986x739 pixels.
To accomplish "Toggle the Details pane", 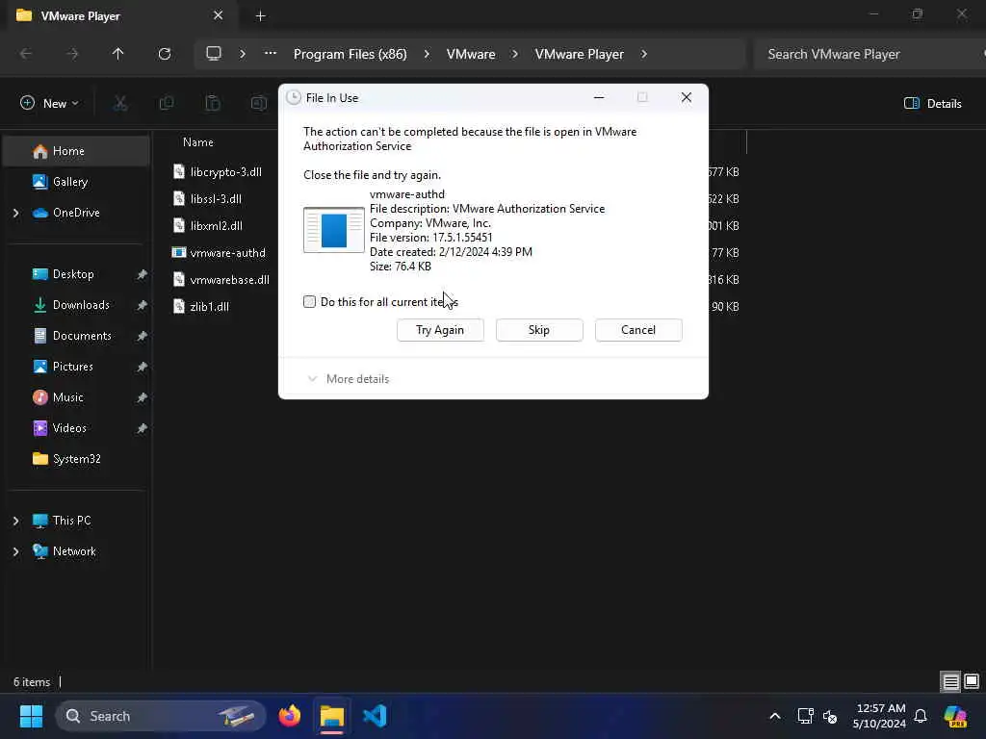I will tap(932, 104).
